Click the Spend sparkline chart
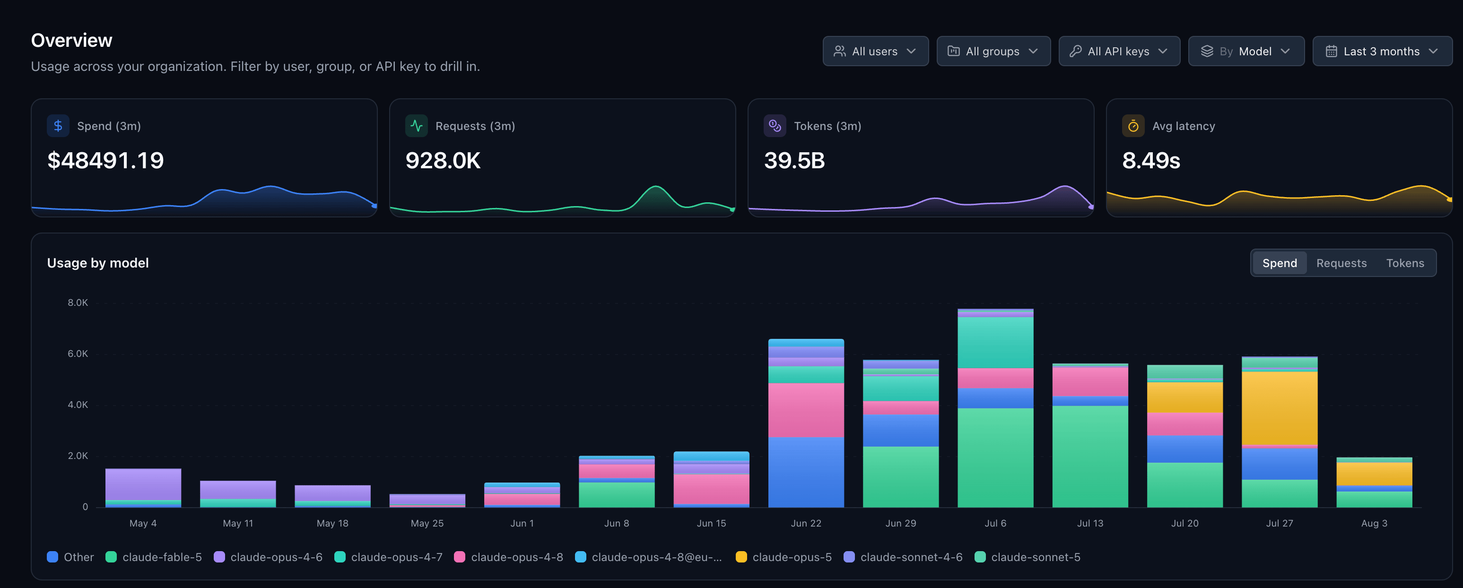The width and height of the screenshot is (1463, 588). coord(204,200)
